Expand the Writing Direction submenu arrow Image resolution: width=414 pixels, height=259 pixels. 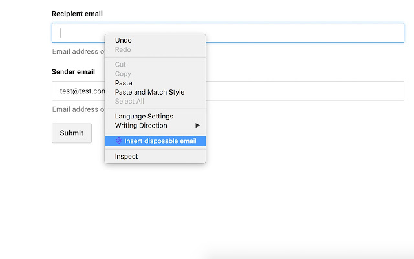(x=197, y=126)
